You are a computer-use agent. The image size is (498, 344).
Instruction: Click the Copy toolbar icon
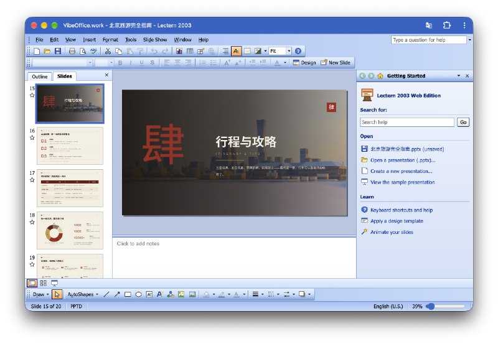pyautogui.click(x=118, y=51)
